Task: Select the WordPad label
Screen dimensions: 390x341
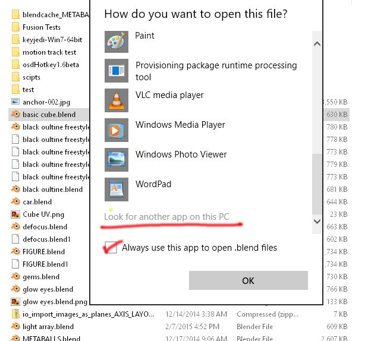Action: click(153, 184)
